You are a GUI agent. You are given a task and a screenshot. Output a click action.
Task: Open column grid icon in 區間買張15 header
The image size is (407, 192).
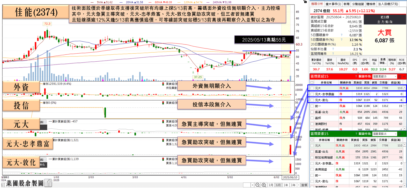click(x=400, y=134)
